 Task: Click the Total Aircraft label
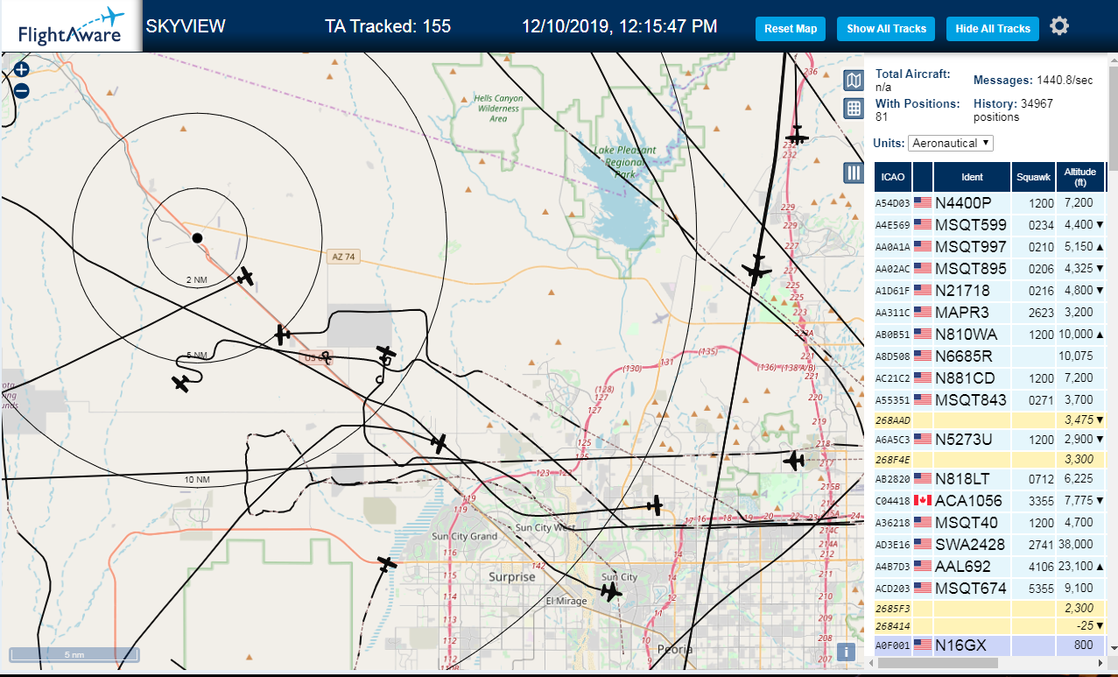pos(913,74)
